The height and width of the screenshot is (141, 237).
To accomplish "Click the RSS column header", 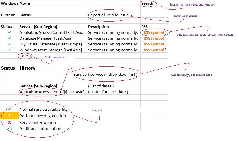I will tap(145, 27).
